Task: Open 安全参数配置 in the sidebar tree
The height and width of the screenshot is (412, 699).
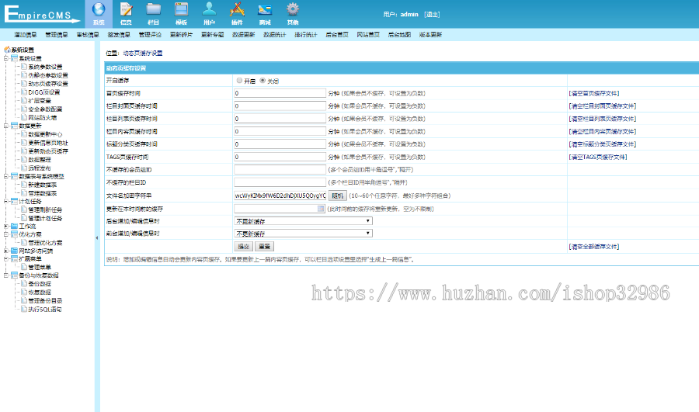Action: tap(46, 109)
